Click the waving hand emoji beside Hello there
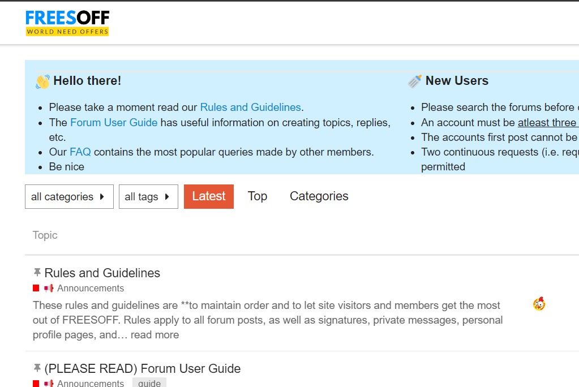The height and width of the screenshot is (387, 579). pyautogui.click(x=42, y=81)
